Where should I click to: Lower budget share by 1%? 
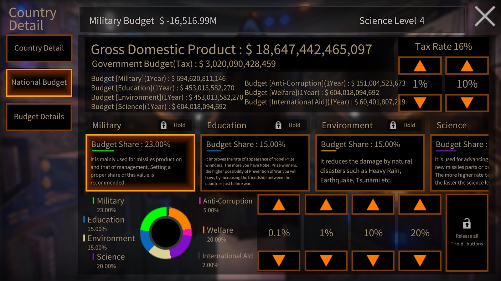pos(326,260)
